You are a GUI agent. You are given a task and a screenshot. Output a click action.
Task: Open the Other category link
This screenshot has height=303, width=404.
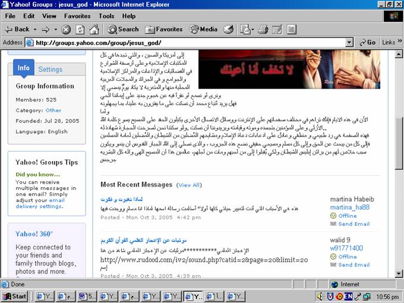[x=53, y=111]
